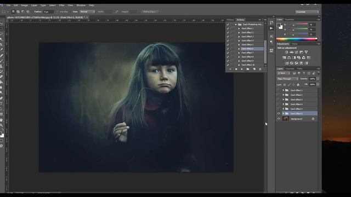Create new action icon in Actions panel
The width and height of the screenshot is (351, 197).
click(254, 69)
